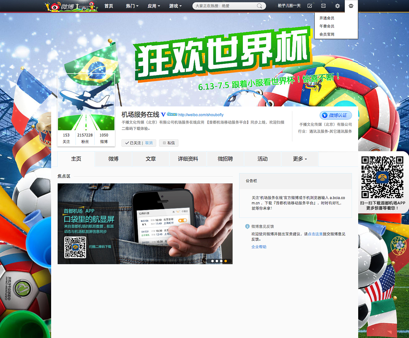The image size is (409, 338).
Task: Open the 应用 dropdown menu
Action: 154,6
